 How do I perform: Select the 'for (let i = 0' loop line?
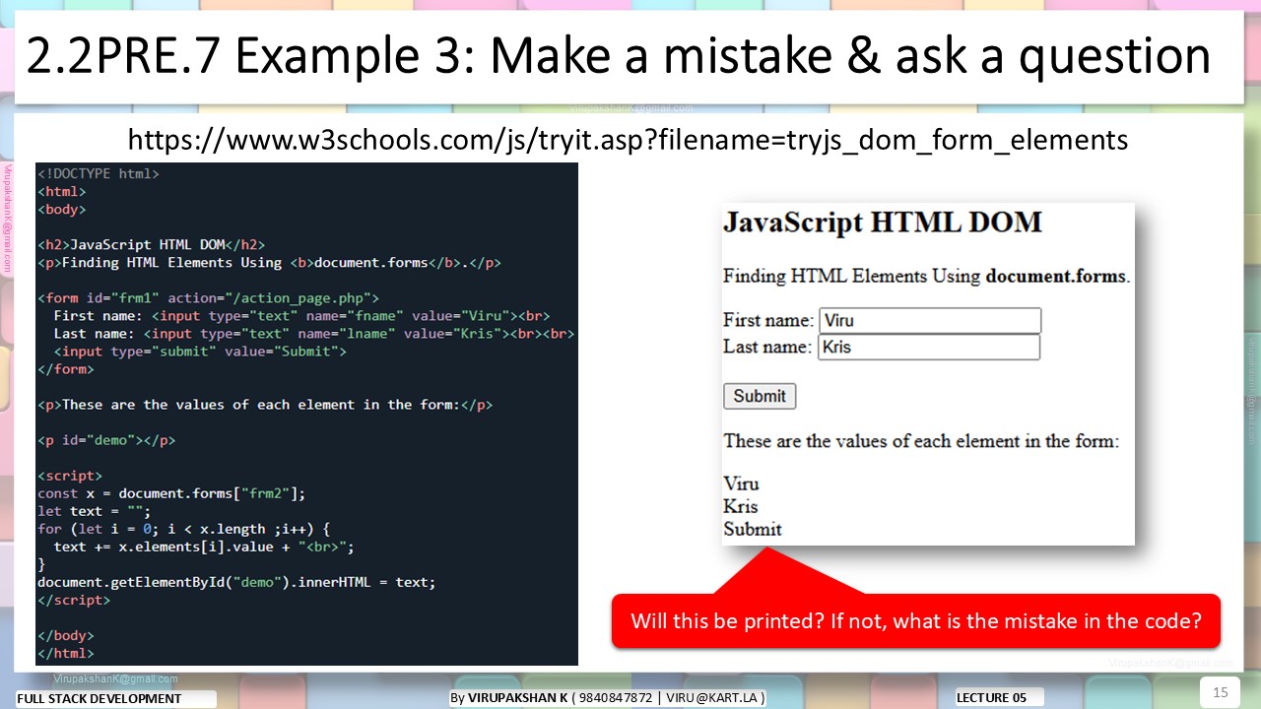coord(184,529)
